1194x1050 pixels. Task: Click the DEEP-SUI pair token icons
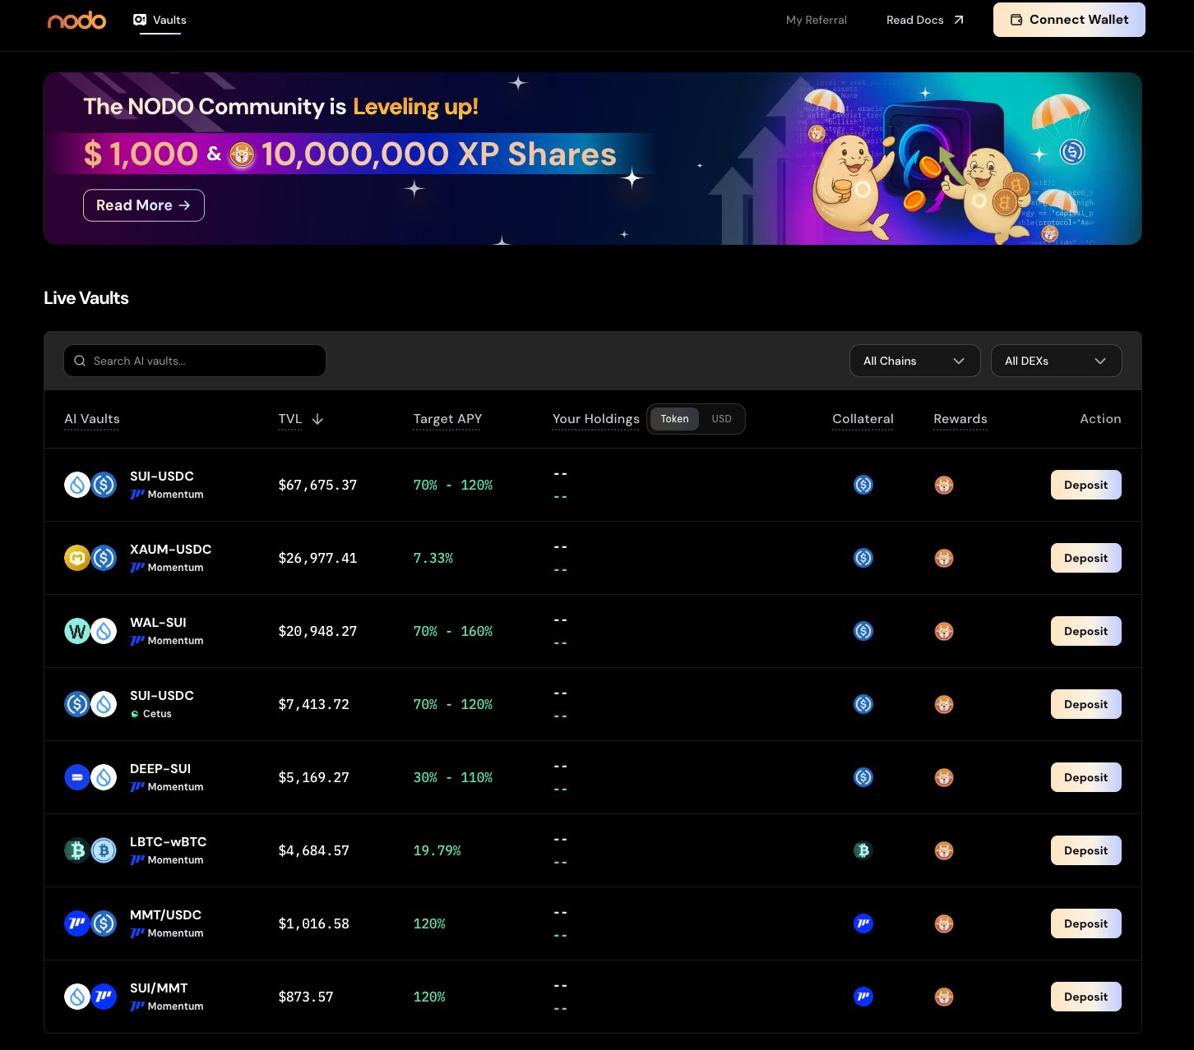90,777
